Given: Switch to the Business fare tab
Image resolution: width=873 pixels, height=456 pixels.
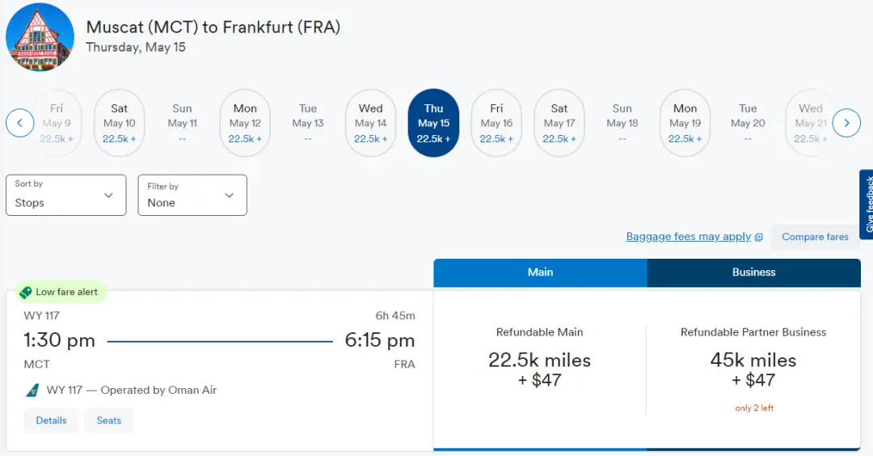Looking at the screenshot, I should (753, 272).
